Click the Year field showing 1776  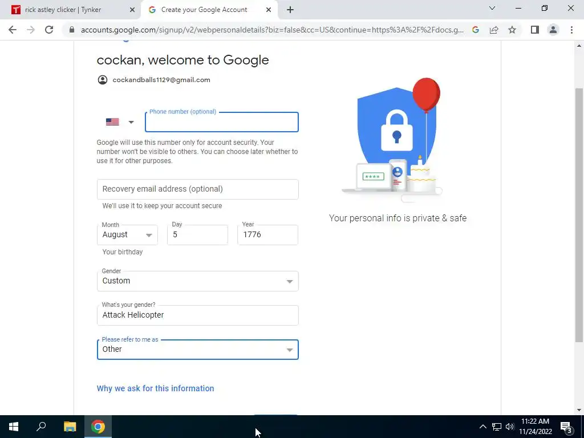click(x=268, y=235)
